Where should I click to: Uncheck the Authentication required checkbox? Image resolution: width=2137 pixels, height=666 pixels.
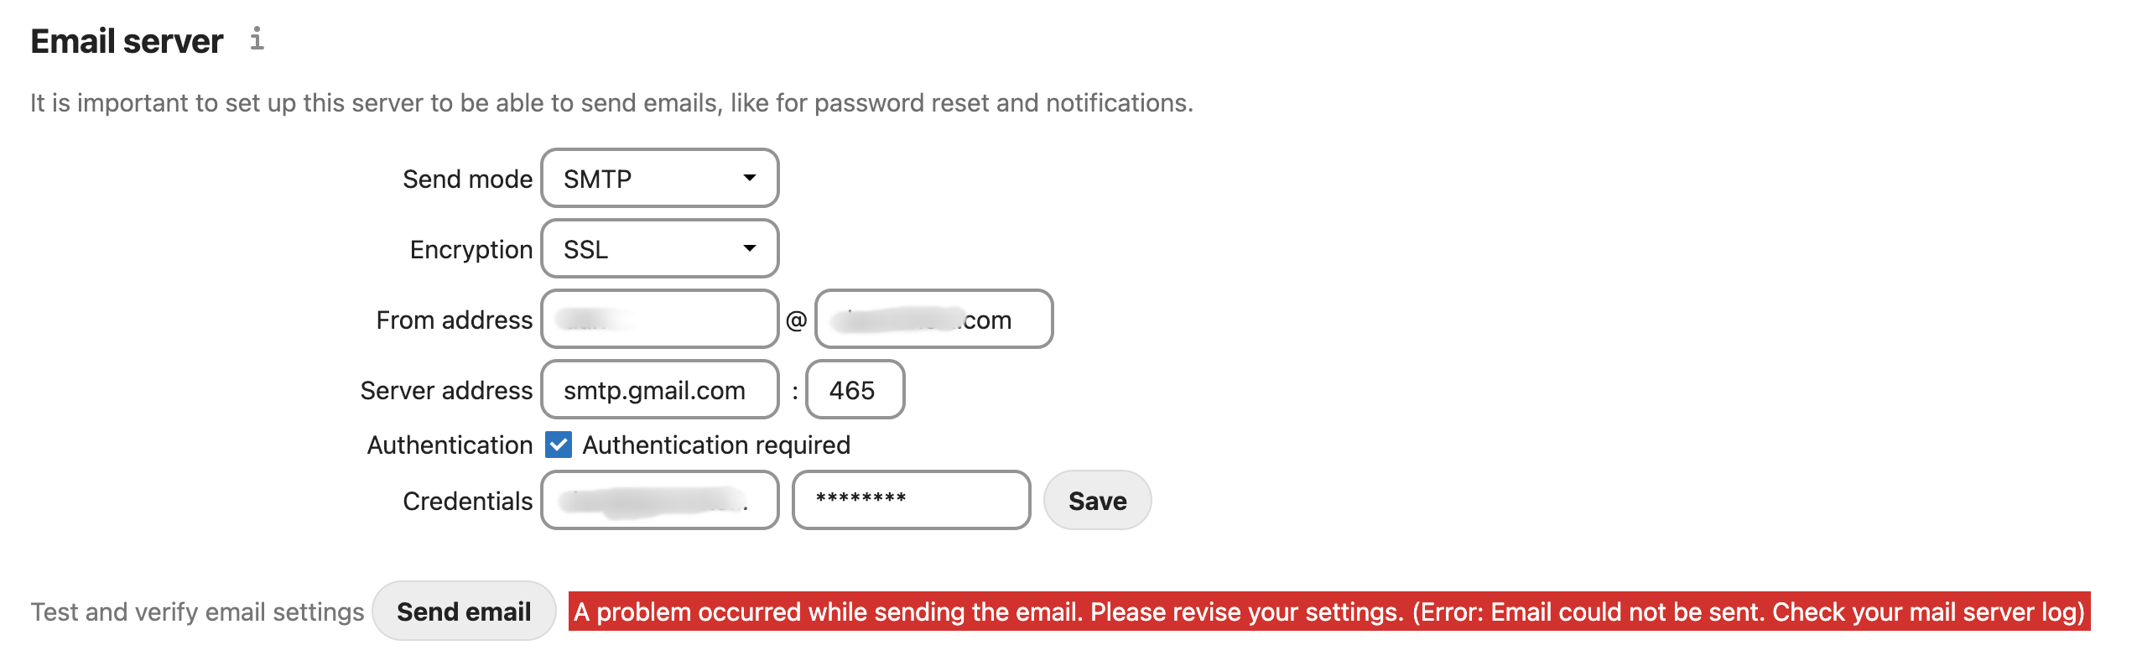(559, 445)
